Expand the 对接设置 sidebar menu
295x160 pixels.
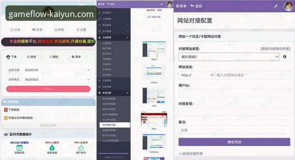tap(114, 87)
